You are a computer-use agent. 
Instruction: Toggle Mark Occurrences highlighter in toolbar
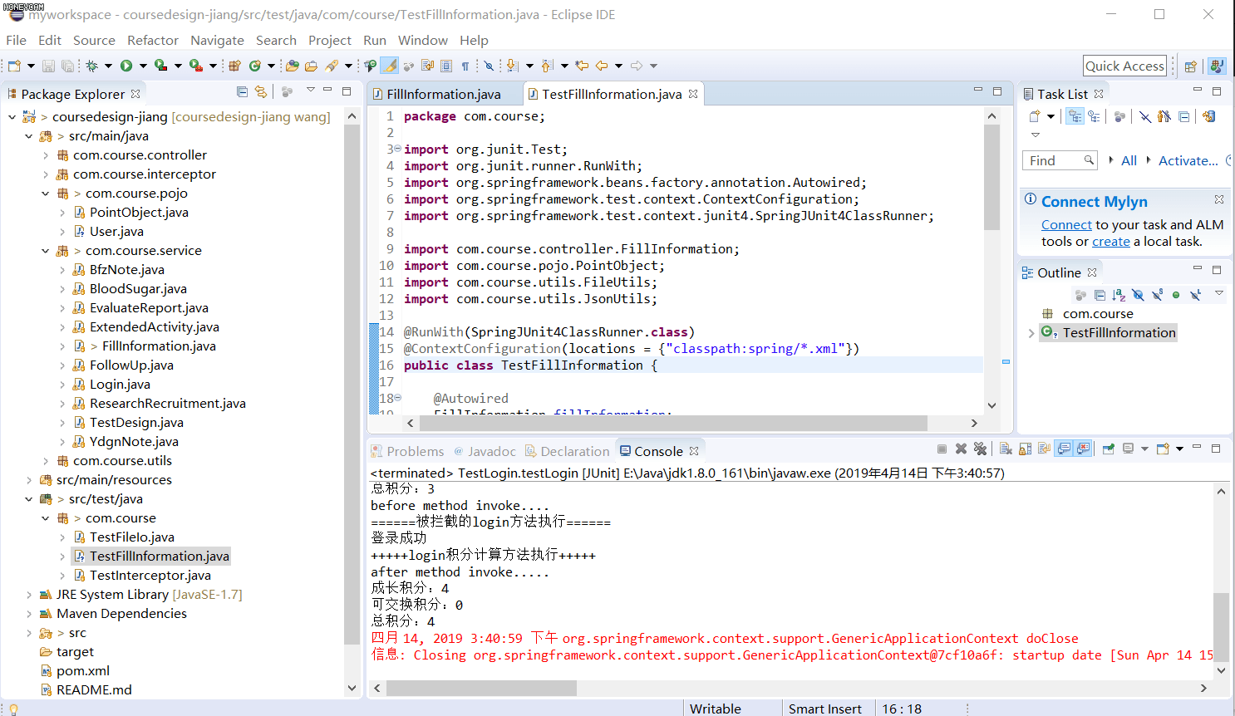pos(389,66)
